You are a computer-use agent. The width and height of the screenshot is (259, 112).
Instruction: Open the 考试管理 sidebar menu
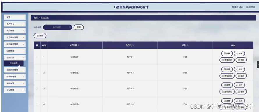click(x=15, y=90)
